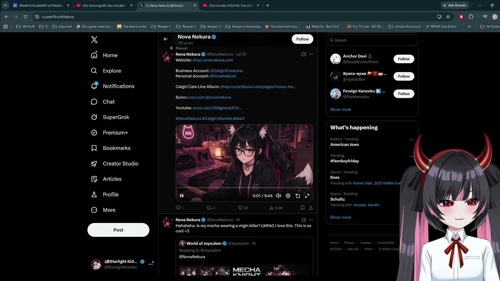
Task: Enter fullscreen on the video
Action: pyautogui.click(x=307, y=196)
